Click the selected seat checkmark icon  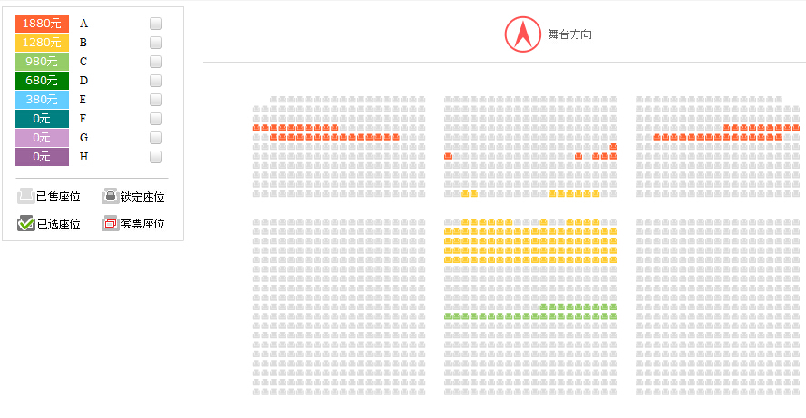(25, 223)
